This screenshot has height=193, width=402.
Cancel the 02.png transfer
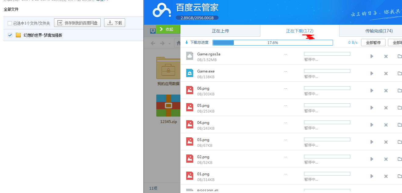(386, 159)
